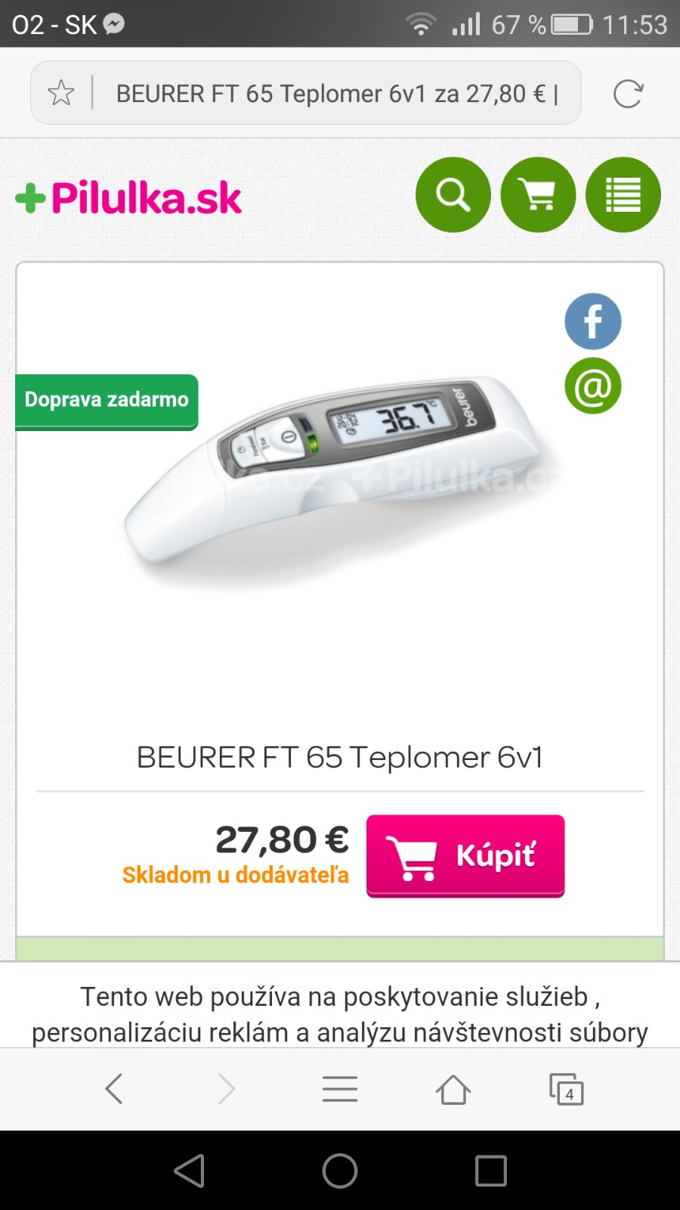This screenshot has width=680, height=1210.
Task: Go back with browser back arrow
Action: pyautogui.click(x=114, y=1089)
